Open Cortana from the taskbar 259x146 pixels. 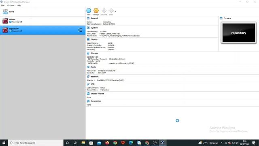[x=67, y=143]
